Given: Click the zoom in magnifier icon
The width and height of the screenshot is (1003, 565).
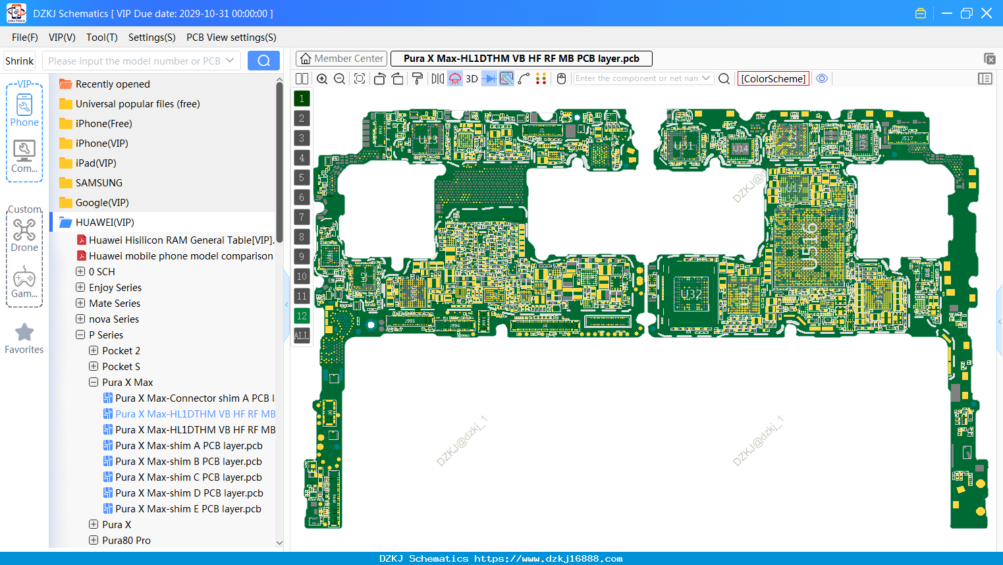Looking at the screenshot, I should (322, 78).
